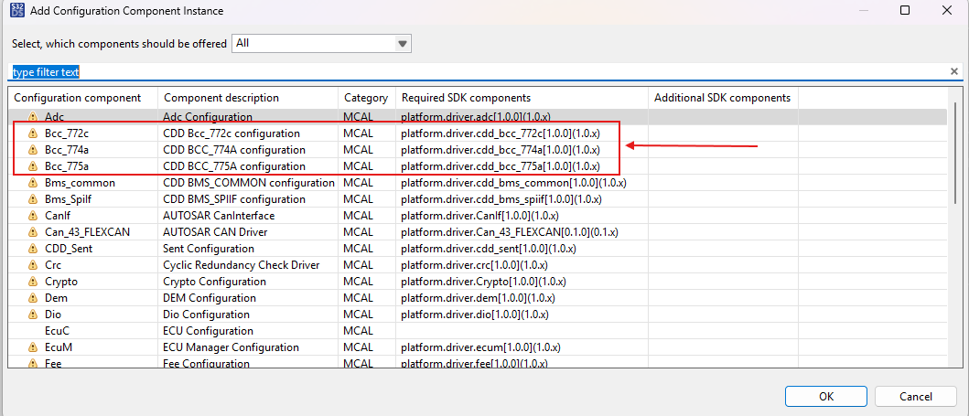The image size is (969, 416).
Task: Click the dropdown arrow next to All
Action: pyautogui.click(x=403, y=44)
